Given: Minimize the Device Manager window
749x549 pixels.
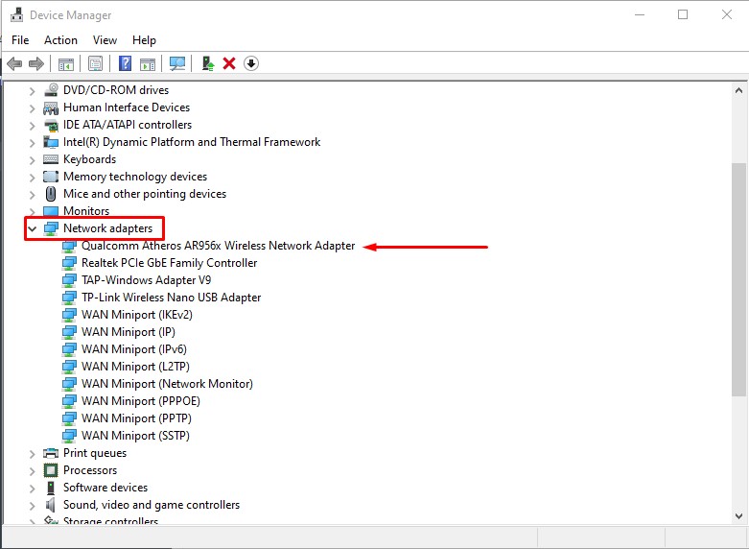Looking at the screenshot, I should pyautogui.click(x=640, y=14).
